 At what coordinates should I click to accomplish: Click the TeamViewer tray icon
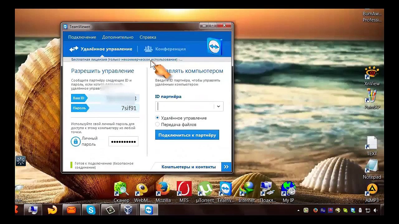(353, 211)
